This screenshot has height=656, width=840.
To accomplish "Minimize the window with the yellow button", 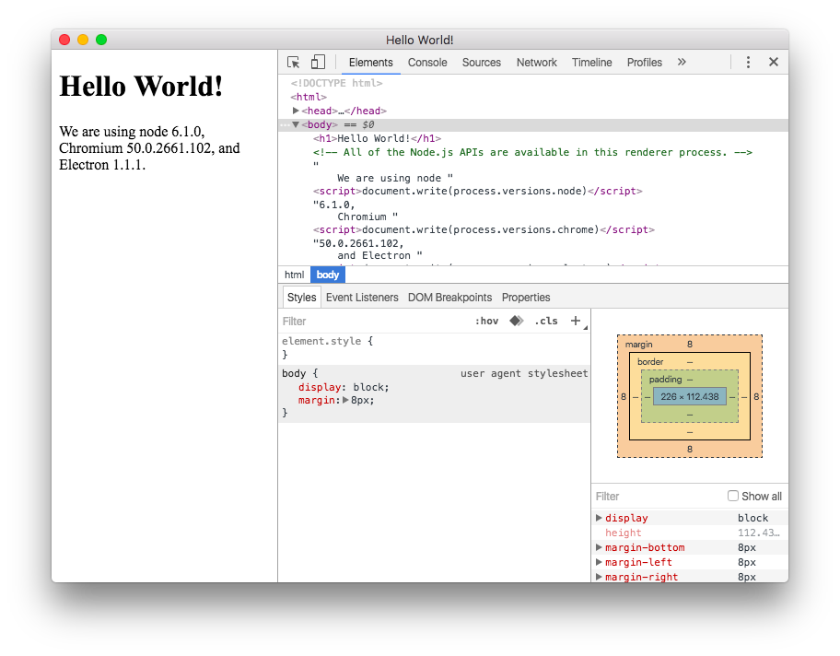I will pyautogui.click(x=83, y=40).
